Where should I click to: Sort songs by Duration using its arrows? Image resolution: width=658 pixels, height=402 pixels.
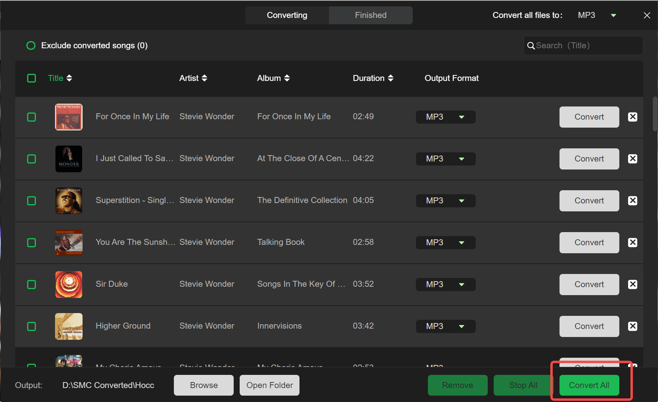[x=390, y=78]
